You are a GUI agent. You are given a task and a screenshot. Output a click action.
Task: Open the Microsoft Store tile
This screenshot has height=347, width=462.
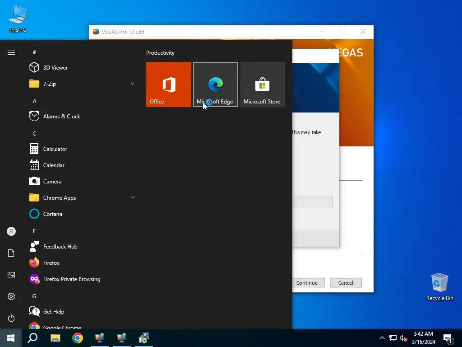click(263, 84)
